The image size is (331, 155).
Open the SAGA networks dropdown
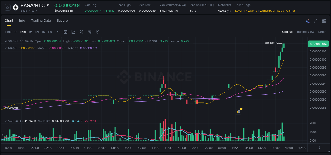(224, 11)
